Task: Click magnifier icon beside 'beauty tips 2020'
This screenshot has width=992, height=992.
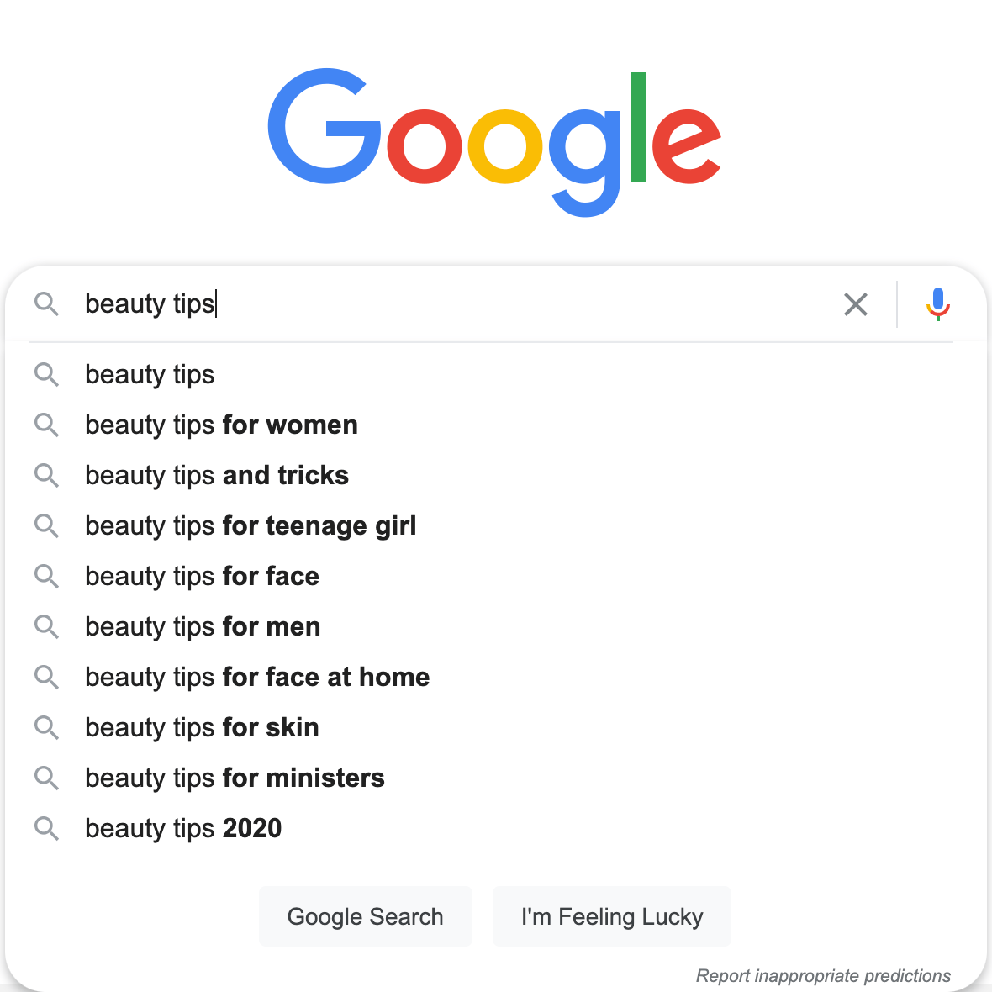Action: [x=47, y=828]
